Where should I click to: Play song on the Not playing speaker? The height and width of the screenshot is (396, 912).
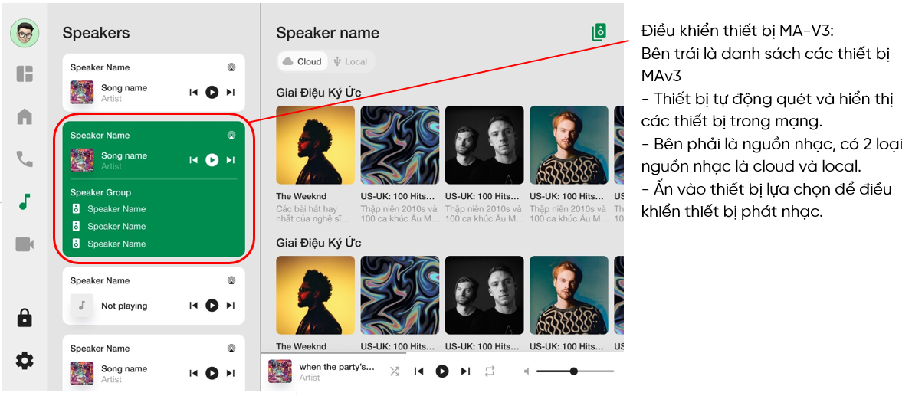212,306
